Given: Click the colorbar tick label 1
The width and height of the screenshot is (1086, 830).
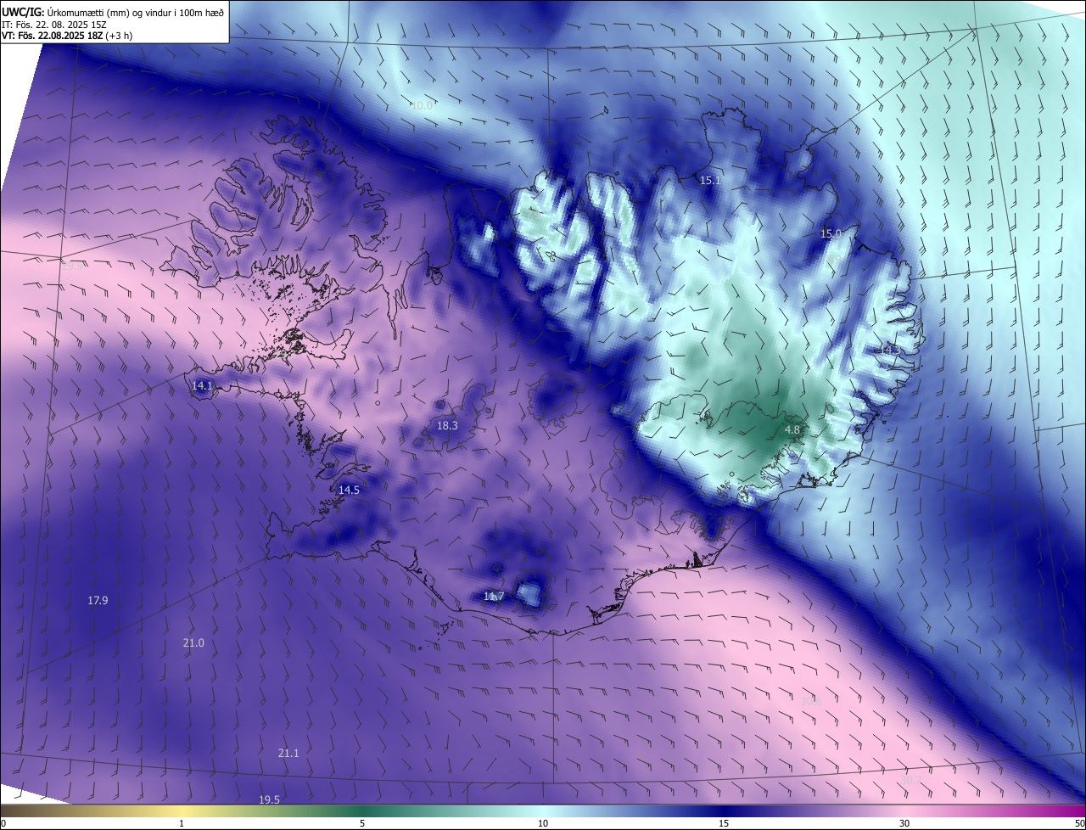Looking at the screenshot, I should 182,823.
